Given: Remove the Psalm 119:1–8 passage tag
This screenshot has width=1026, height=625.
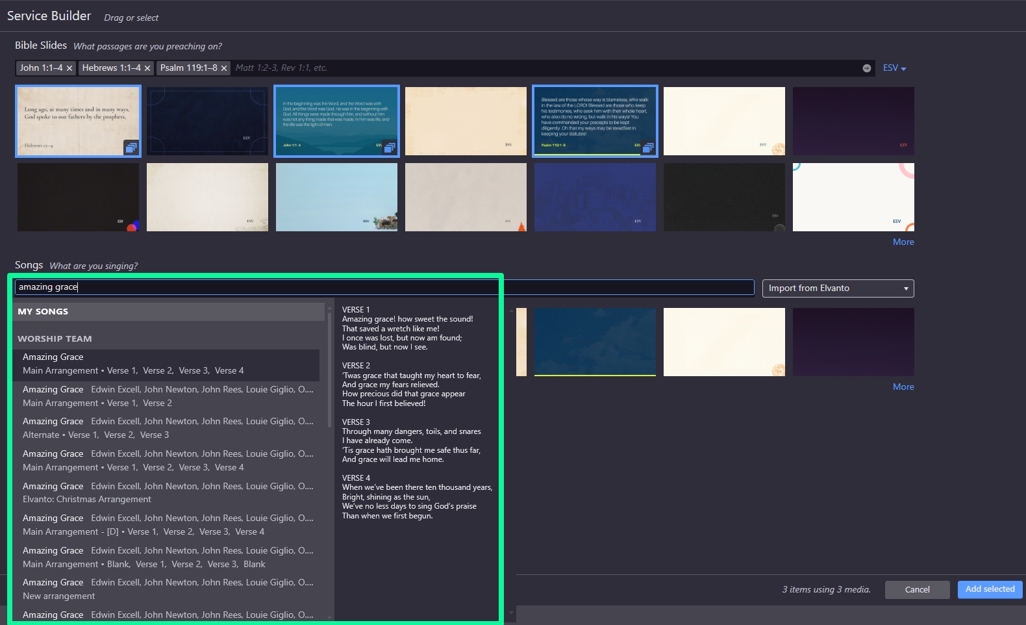Looking at the screenshot, I should (x=224, y=68).
